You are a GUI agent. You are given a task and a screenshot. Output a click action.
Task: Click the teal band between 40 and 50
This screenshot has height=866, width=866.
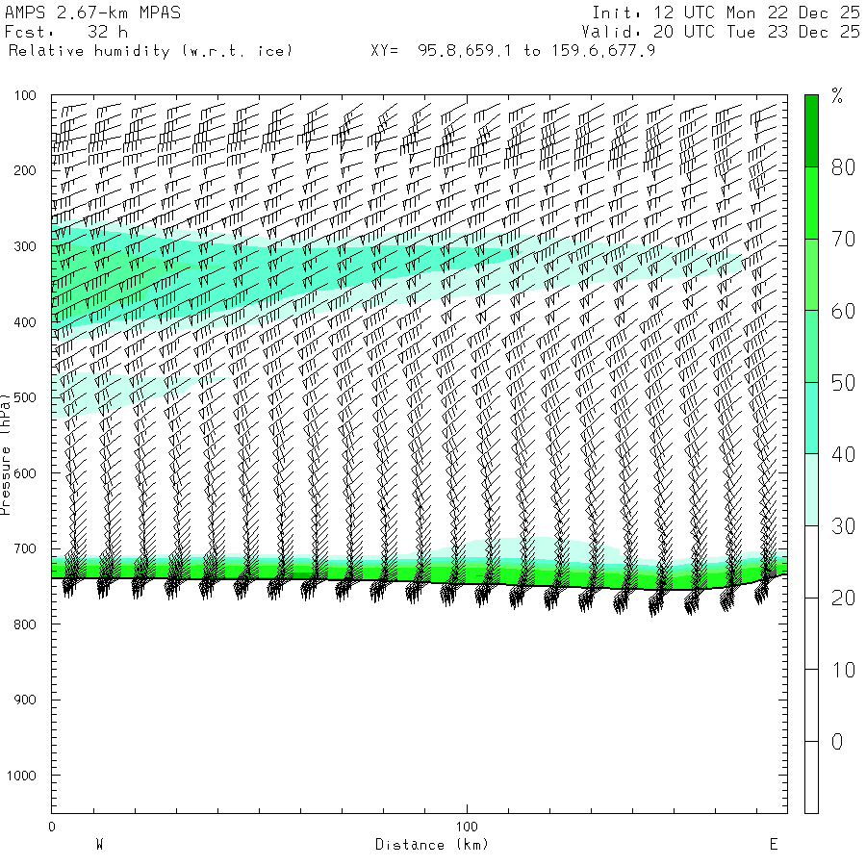pos(811,418)
